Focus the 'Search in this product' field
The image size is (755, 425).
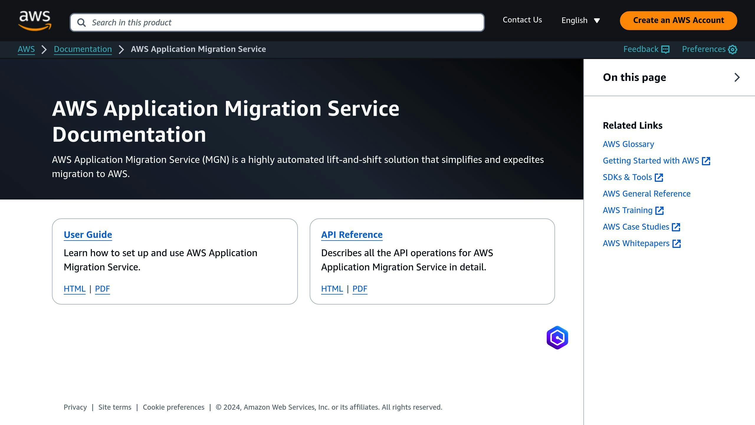click(x=277, y=22)
